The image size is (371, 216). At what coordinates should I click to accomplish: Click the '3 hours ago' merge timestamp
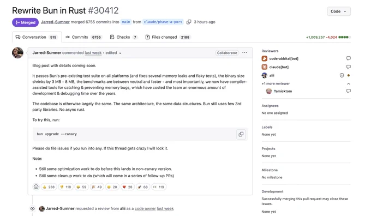[205, 22]
